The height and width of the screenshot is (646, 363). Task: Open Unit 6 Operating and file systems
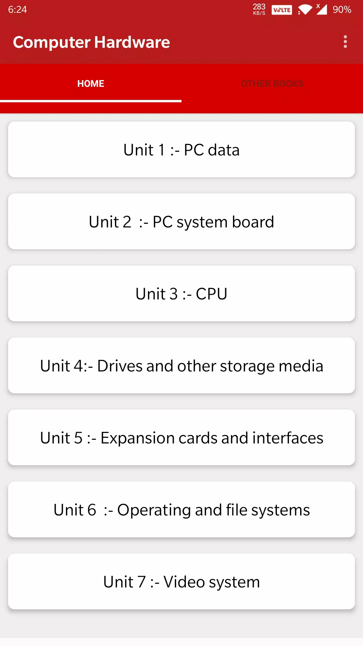click(x=182, y=509)
